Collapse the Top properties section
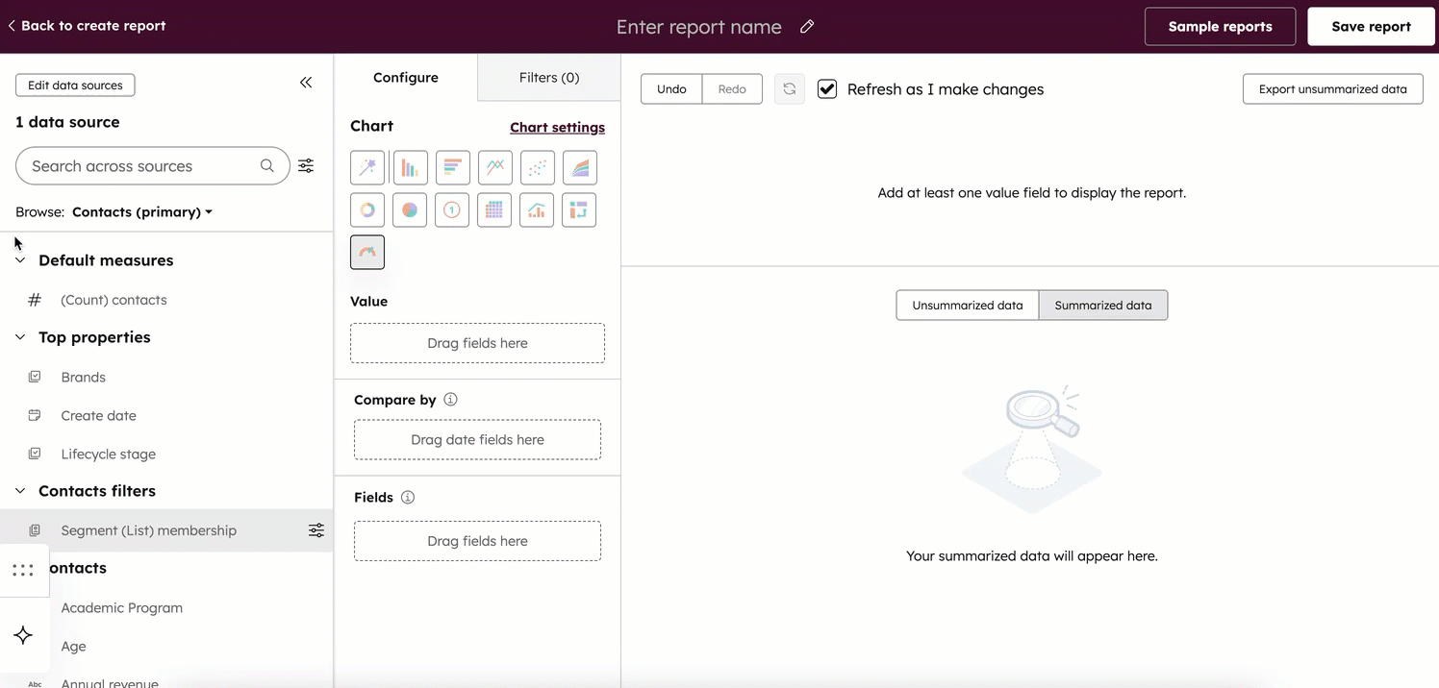The height and width of the screenshot is (688, 1439). click(x=20, y=337)
